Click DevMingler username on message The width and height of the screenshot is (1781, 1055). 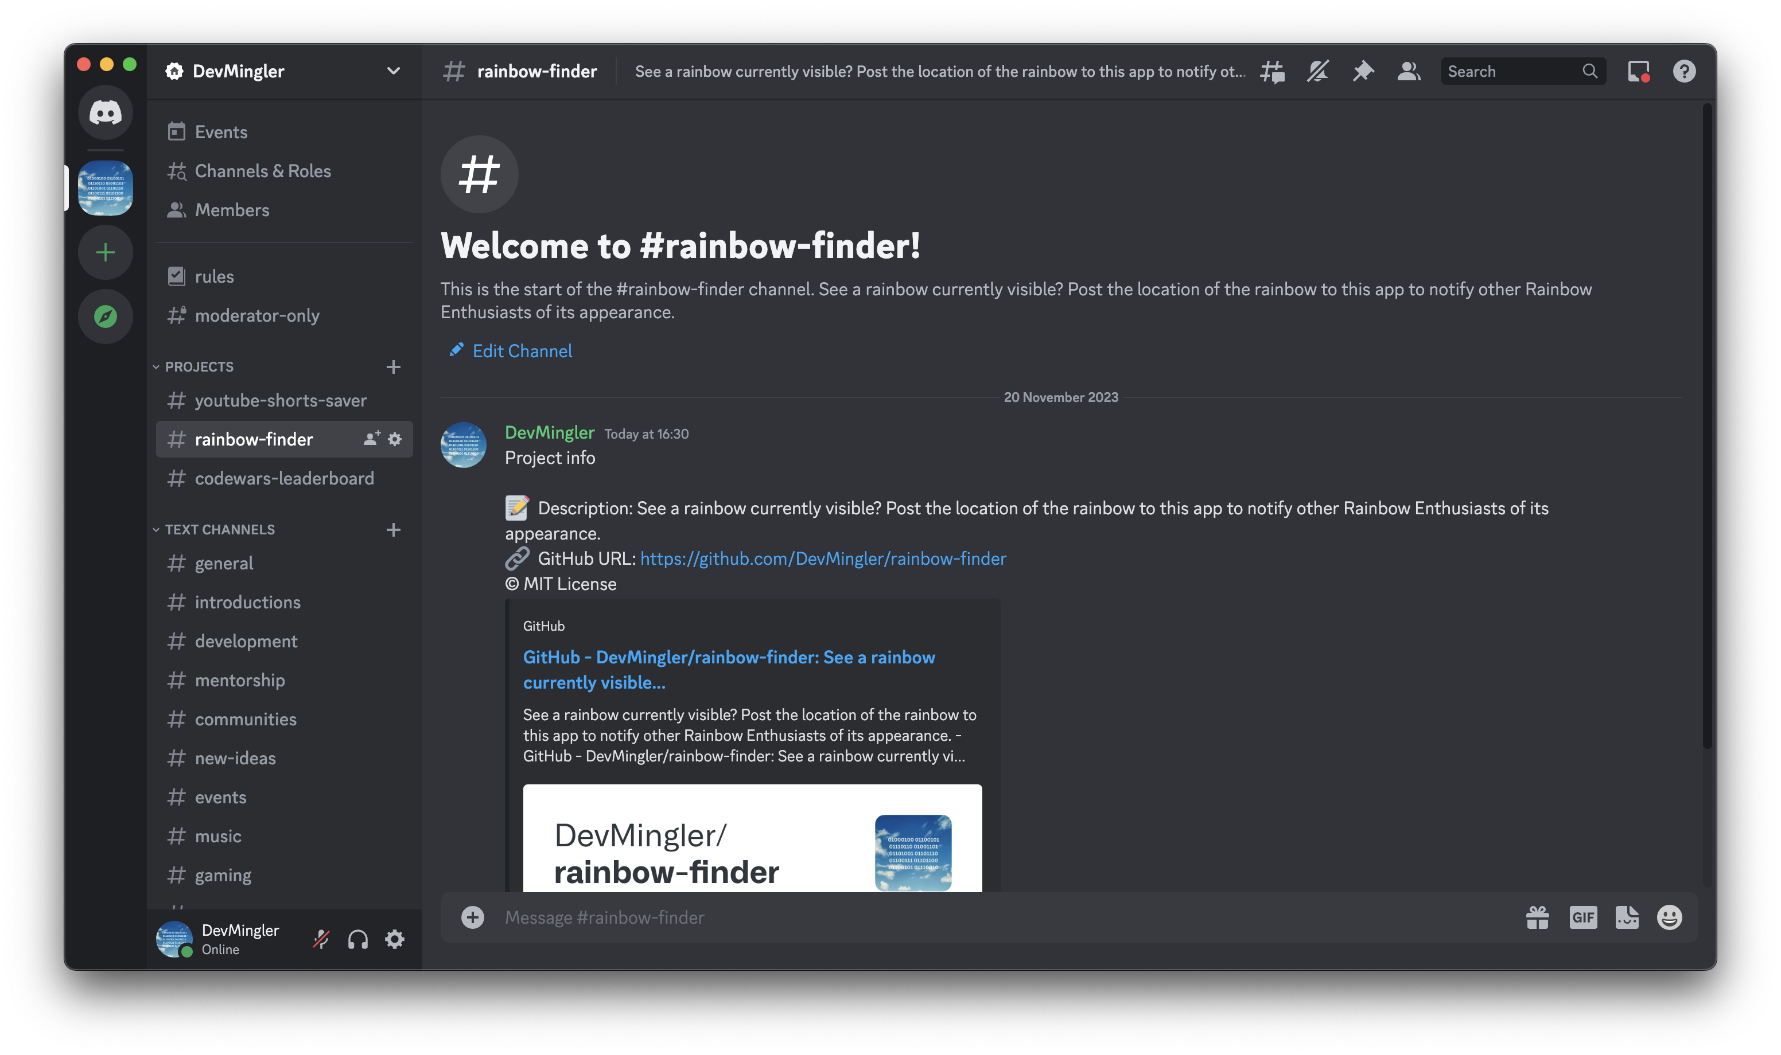tap(549, 432)
